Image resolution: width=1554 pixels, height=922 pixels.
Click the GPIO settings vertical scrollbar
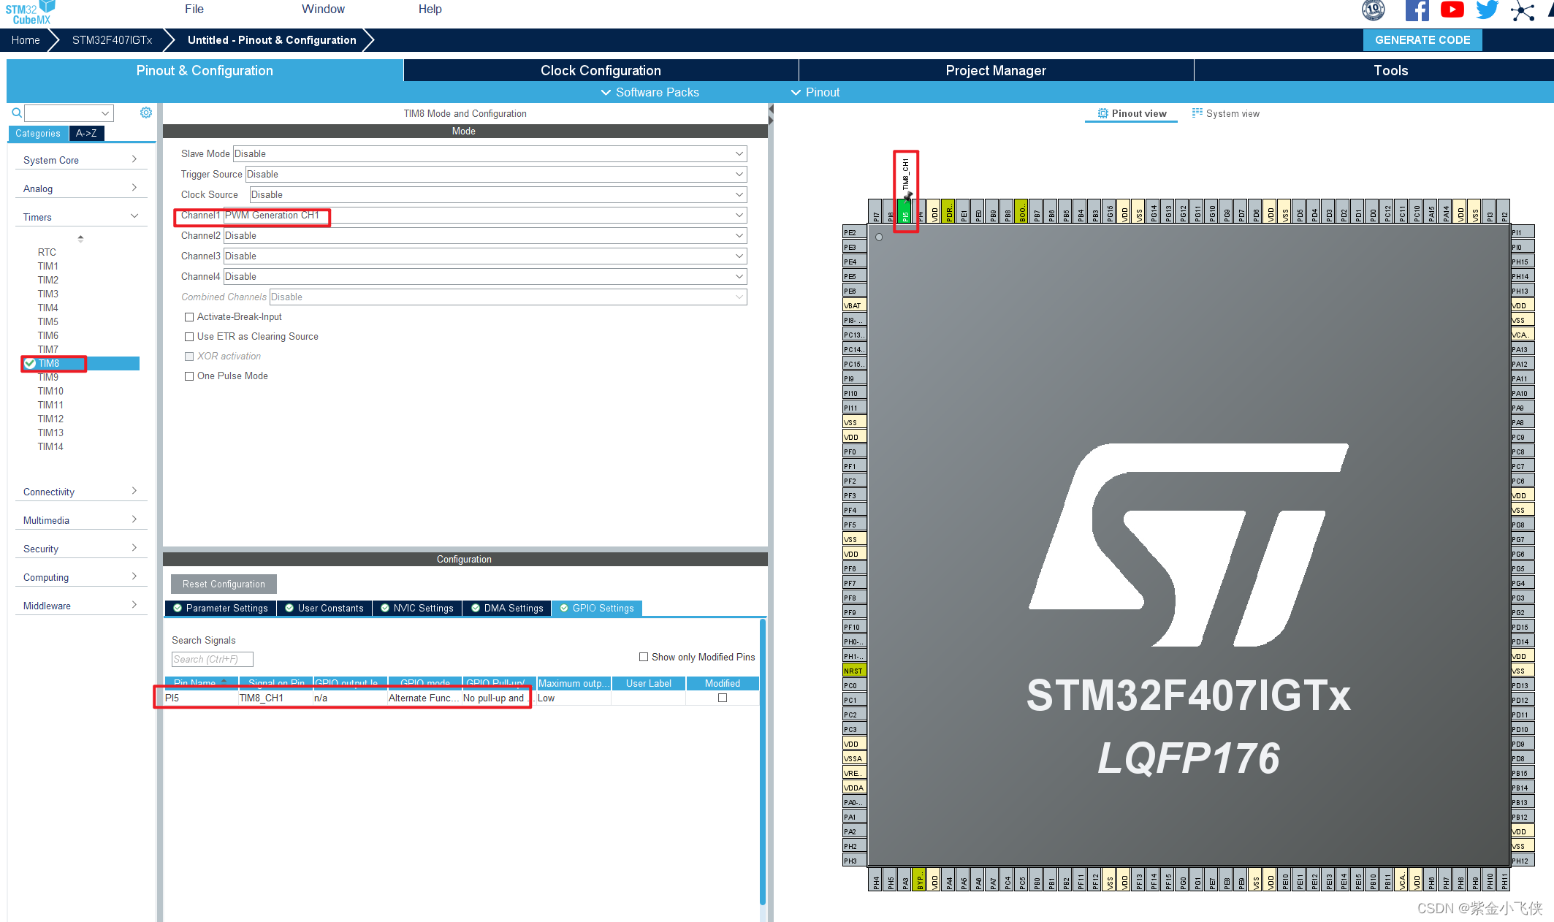coord(763,760)
